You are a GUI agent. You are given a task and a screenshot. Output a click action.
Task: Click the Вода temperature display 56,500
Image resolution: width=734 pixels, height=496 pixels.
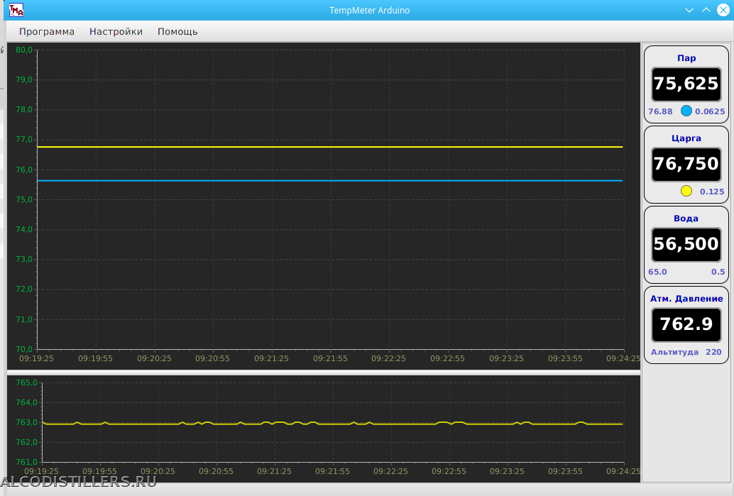[x=686, y=244]
